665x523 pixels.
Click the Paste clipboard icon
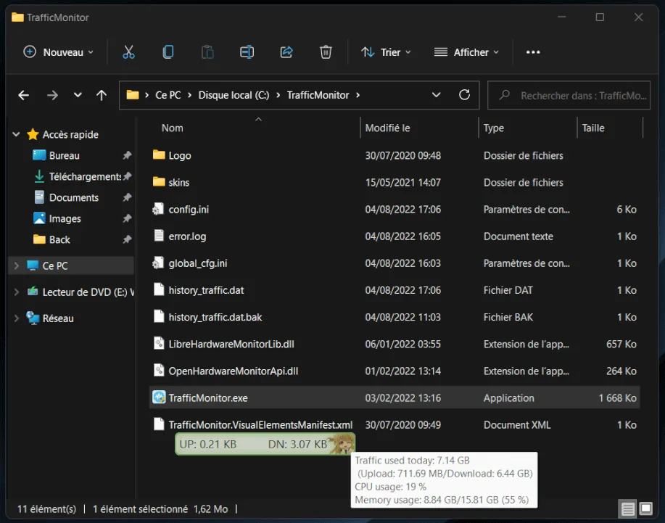click(x=207, y=52)
